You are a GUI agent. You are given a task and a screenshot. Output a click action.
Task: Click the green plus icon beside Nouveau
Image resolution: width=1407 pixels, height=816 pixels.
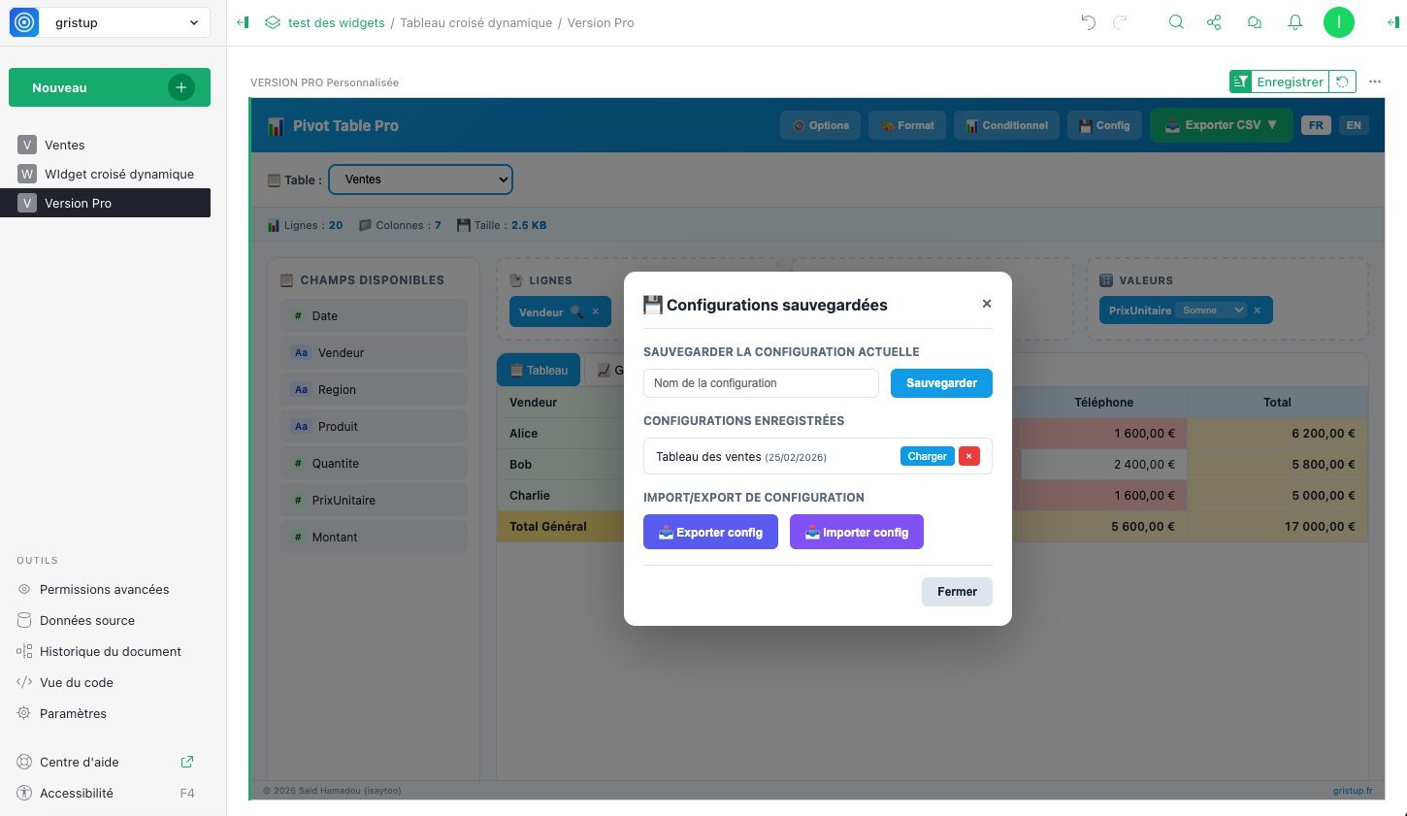180,87
